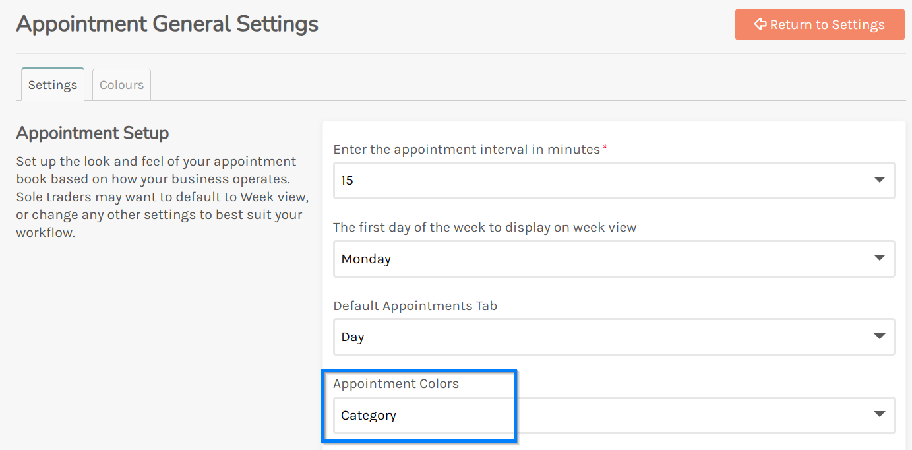Image resolution: width=912 pixels, height=450 pixels.
Task: Click the red required asterisk
Action: pyautogui.click(x=605, y=148)
